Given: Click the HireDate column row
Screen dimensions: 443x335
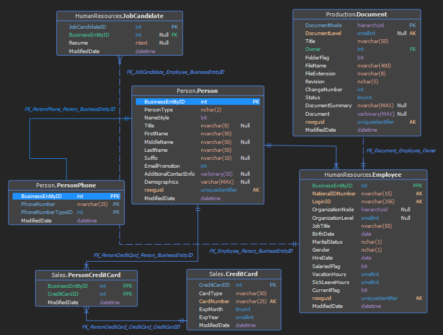Looking at the screenshot, I should [363, 258].
